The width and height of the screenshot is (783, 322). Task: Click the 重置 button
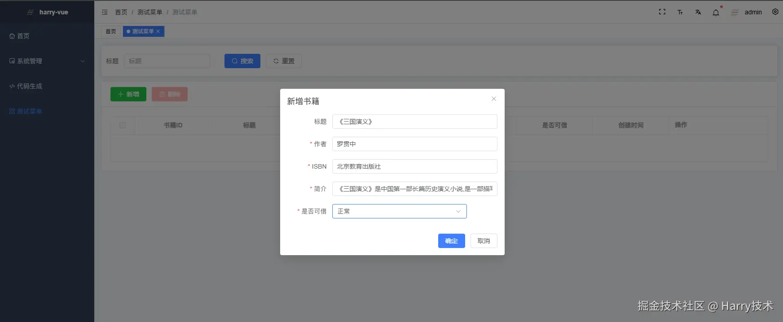pos(284,61)
